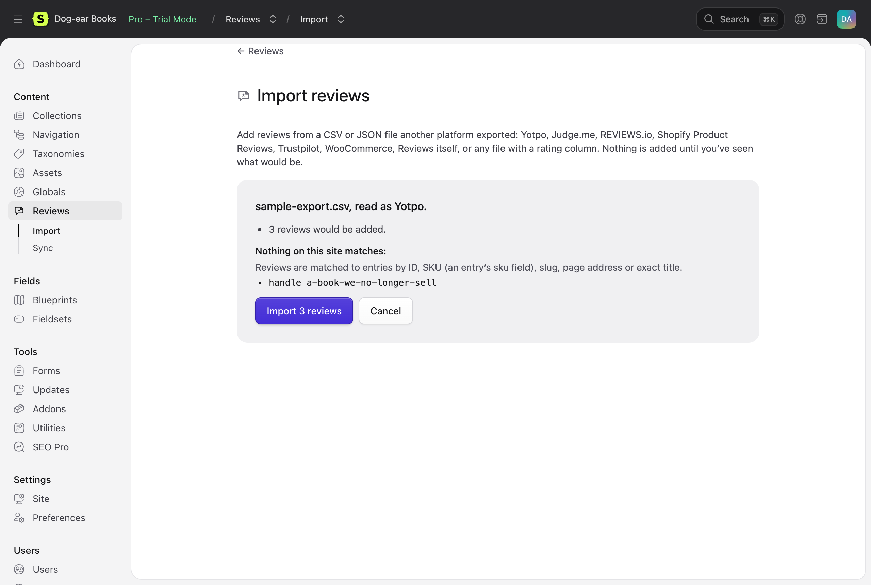Viewport: 871px width, 585px height.
Task: Click 'Nothing on this site matches:' text
Action: [x=321, y=251]
